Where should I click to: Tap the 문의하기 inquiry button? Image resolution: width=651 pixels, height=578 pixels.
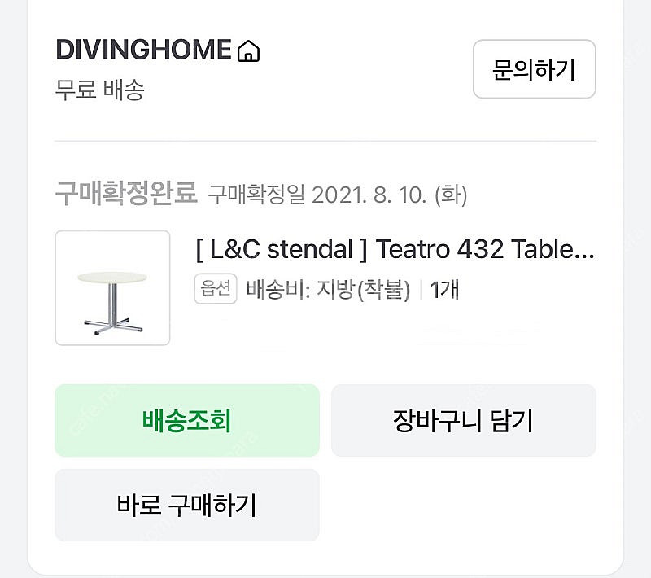tap(535, 69)
